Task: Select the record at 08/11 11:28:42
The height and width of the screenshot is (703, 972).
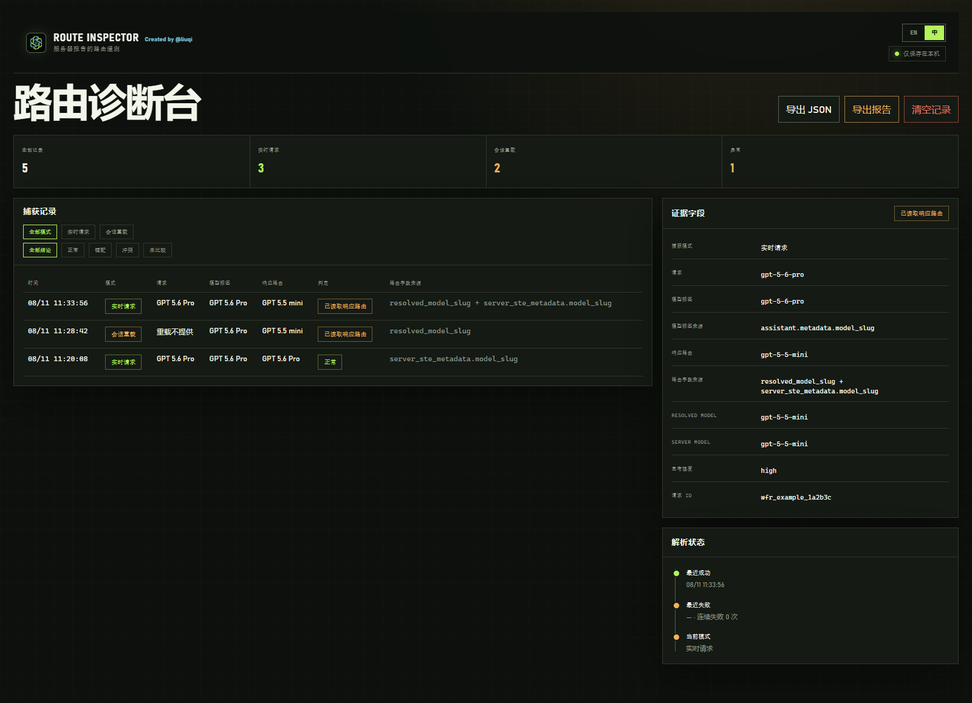Action: coord(333,335)
